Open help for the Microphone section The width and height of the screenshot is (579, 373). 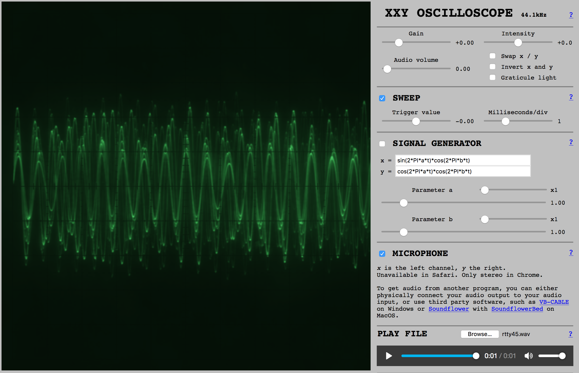click(x=571, y=253)
